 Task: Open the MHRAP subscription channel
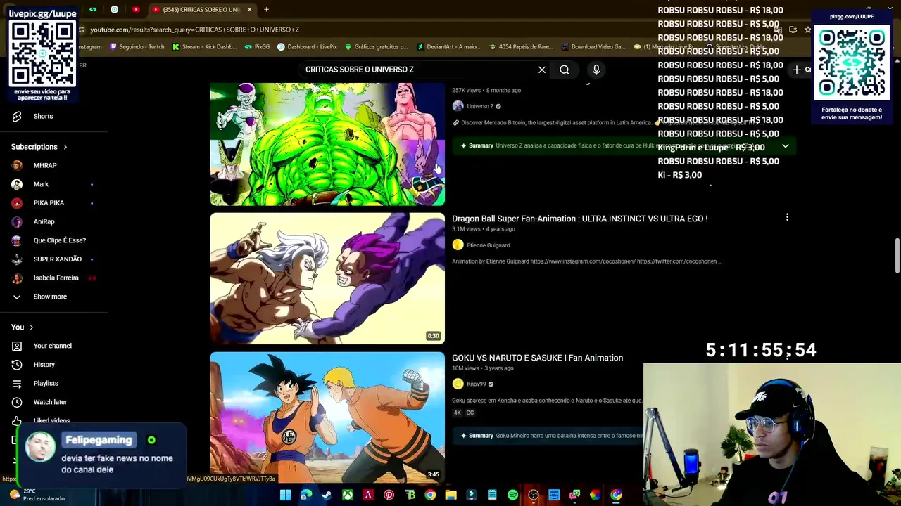45,165
